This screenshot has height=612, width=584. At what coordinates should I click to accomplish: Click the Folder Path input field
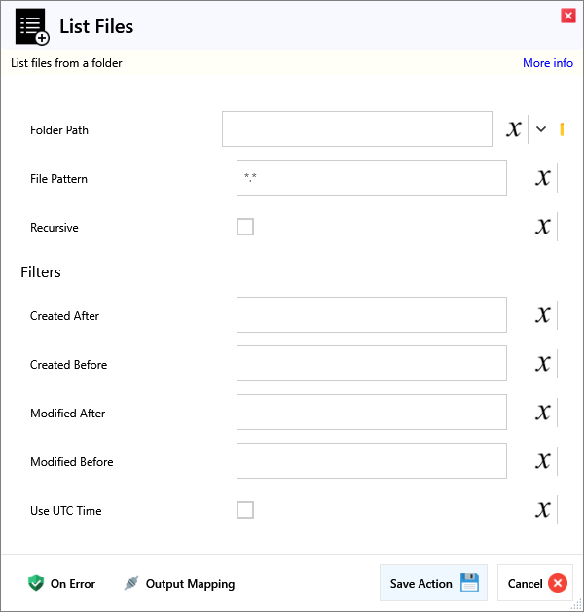coord(356,129)
